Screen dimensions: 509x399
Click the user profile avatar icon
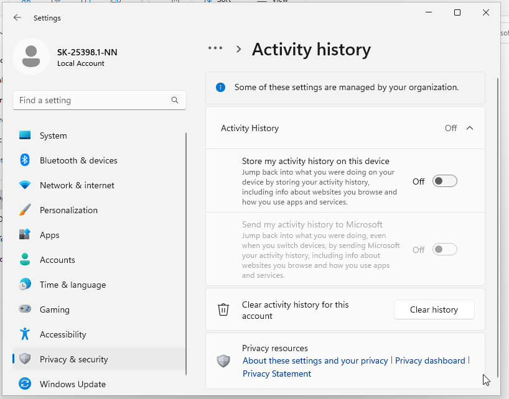click(31, 57)
